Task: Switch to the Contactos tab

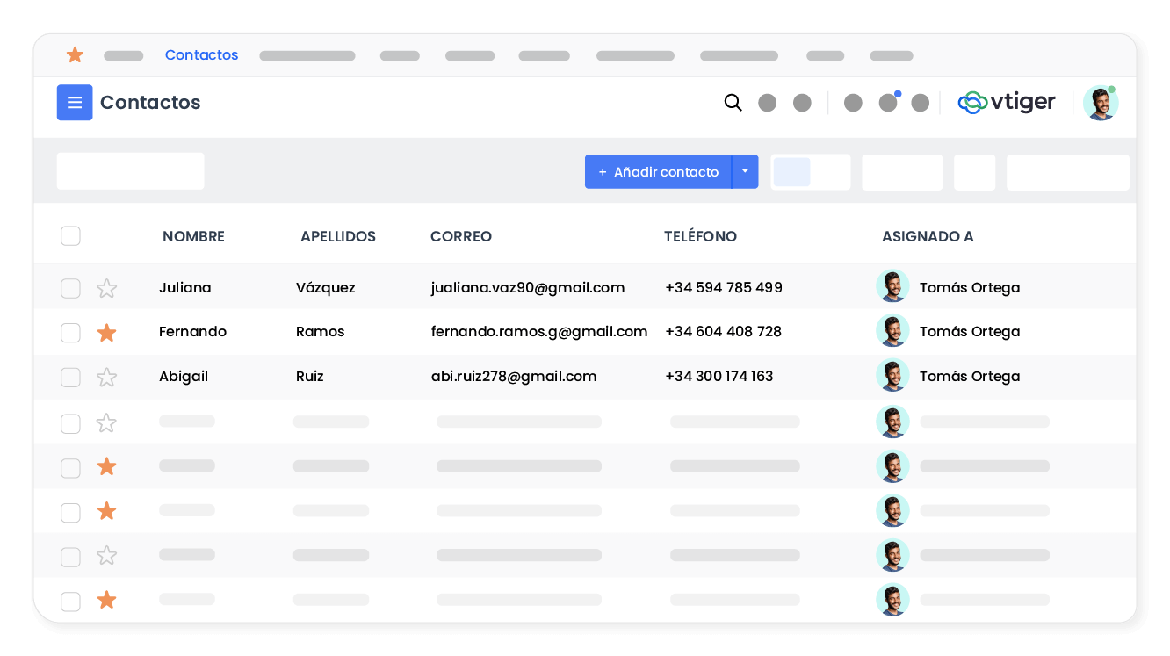Action: click(201, 54)
